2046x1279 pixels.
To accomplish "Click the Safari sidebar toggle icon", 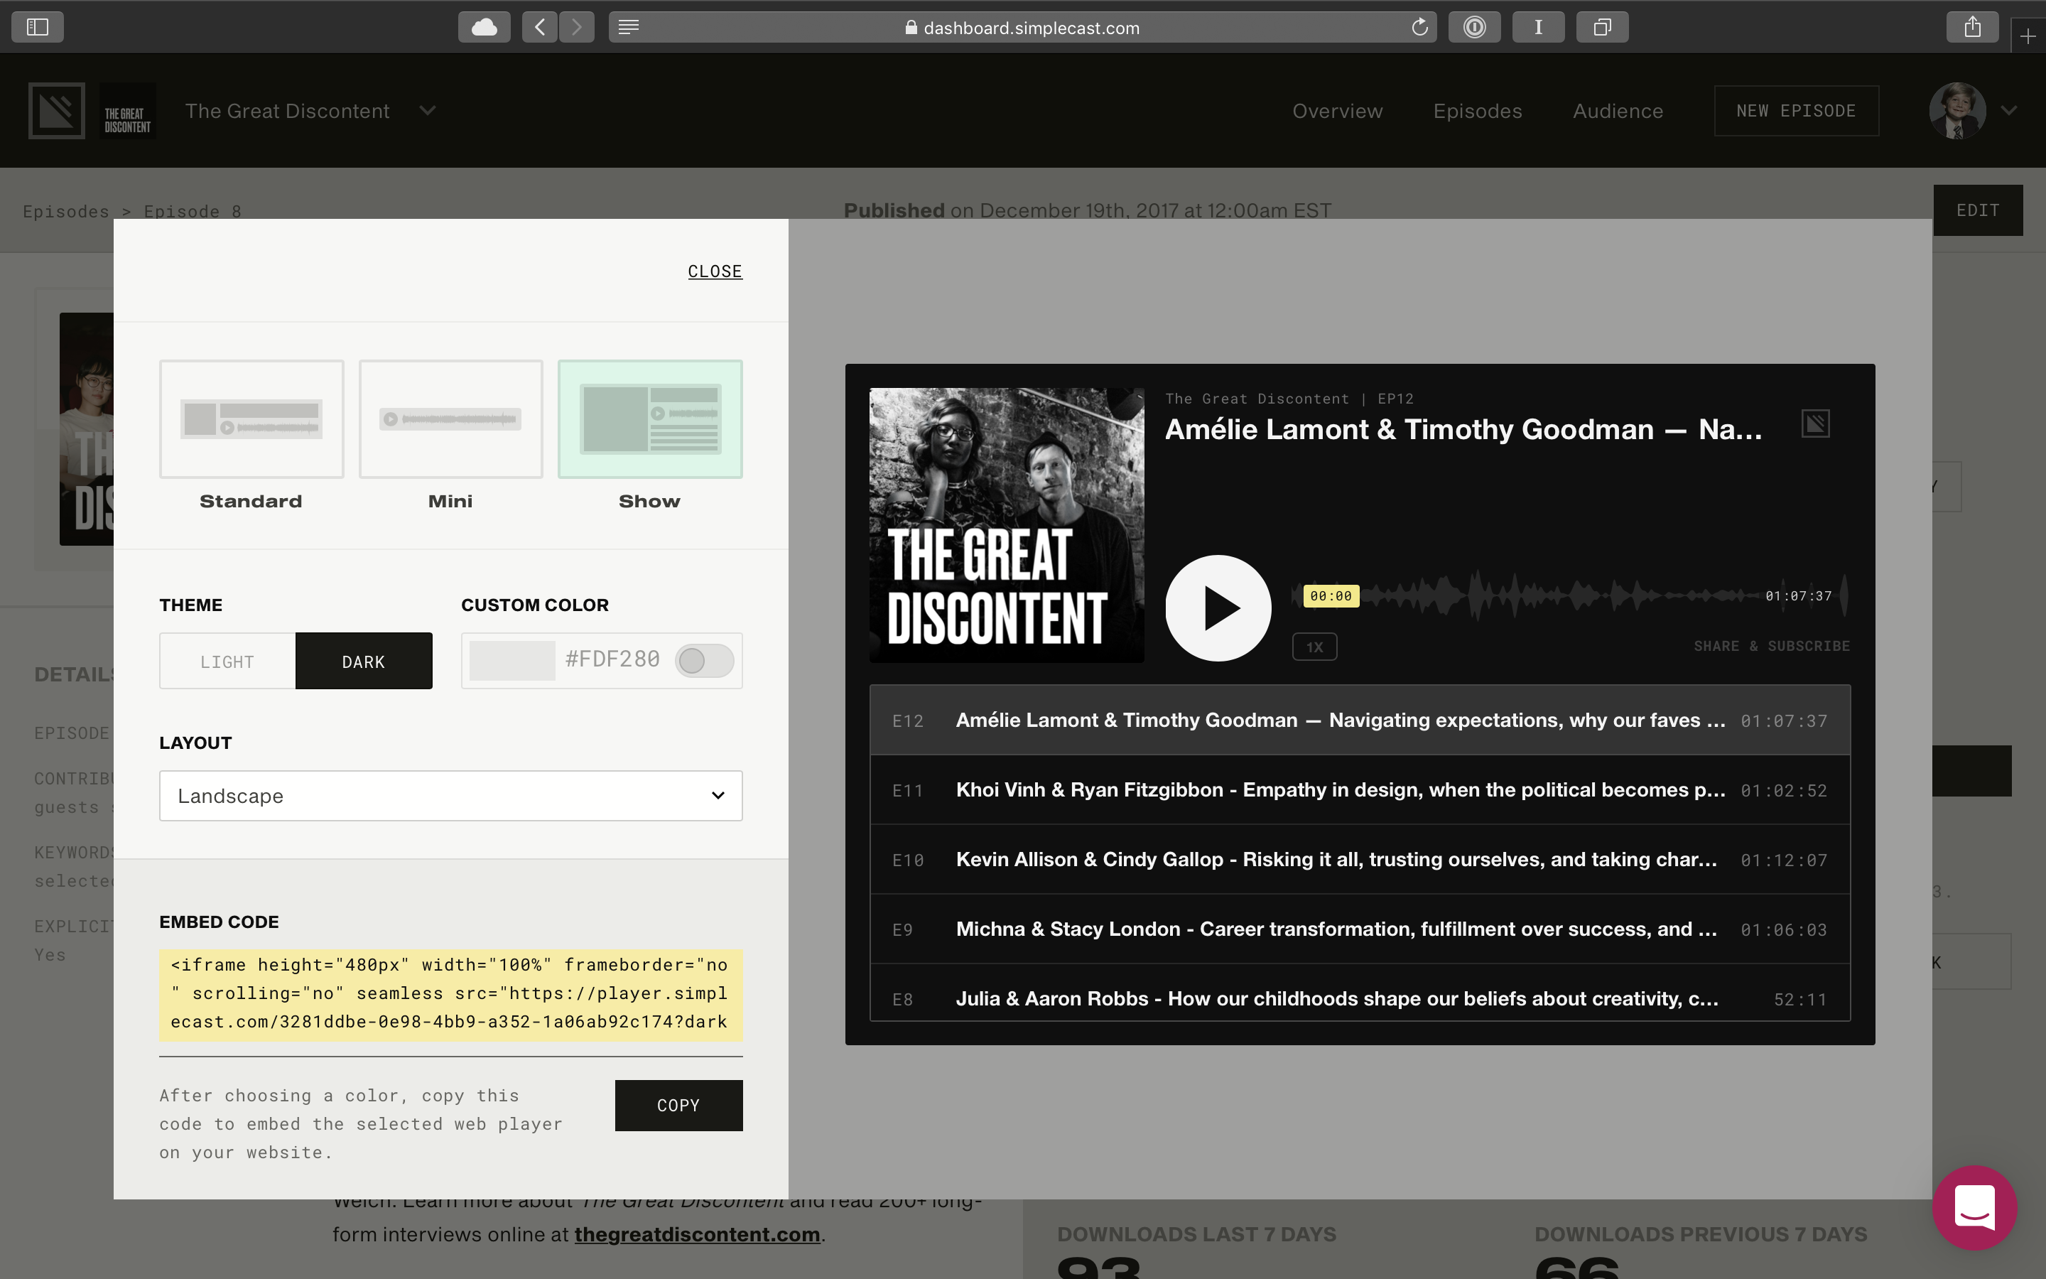I will (37, 27).
